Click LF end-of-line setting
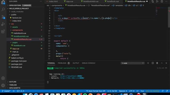 pyautogui.click(x=137, y=91)
